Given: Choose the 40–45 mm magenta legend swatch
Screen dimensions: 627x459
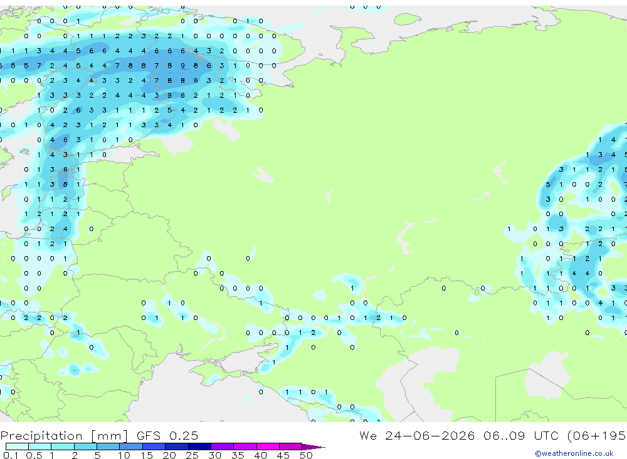Looking at the screenshot, I should tap(268, 446).
